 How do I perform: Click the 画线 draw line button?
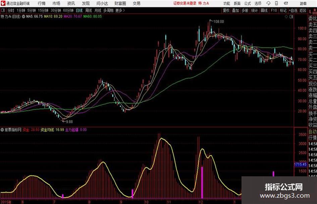[x=264, y=10]
